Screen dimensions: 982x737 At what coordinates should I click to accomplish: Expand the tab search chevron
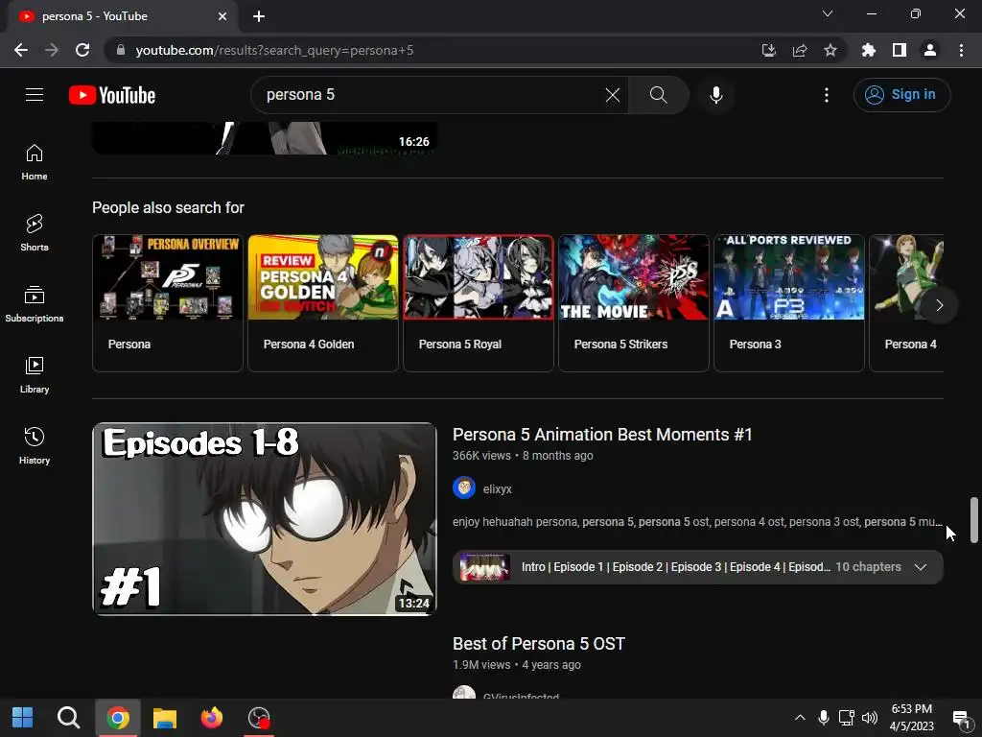click(x=828, y=13)
